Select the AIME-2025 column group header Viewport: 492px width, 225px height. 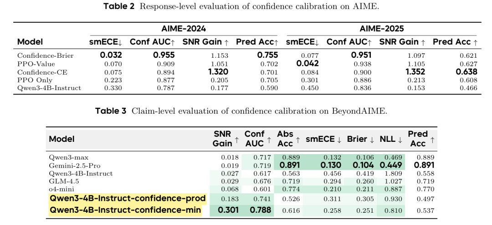coord(381,29)
